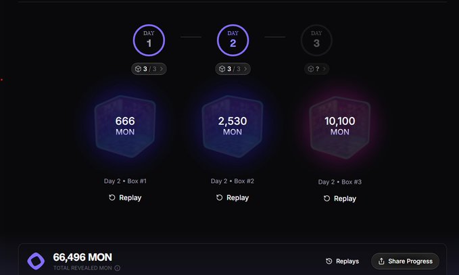
Task: Click the 66,496 MON total amount
Action: point(82,257)
